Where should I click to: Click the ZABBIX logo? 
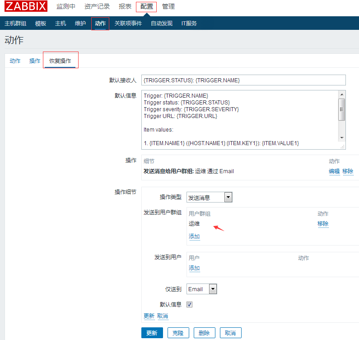(26, 7)
